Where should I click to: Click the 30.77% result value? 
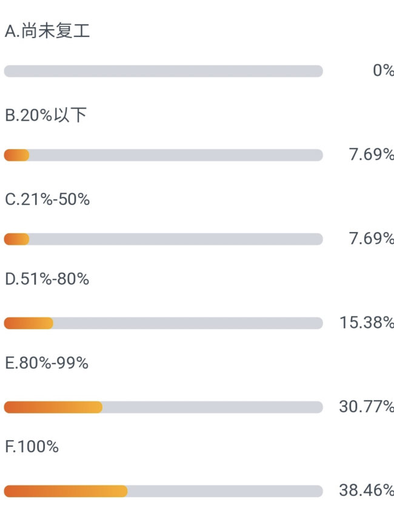tap(367, 406)
